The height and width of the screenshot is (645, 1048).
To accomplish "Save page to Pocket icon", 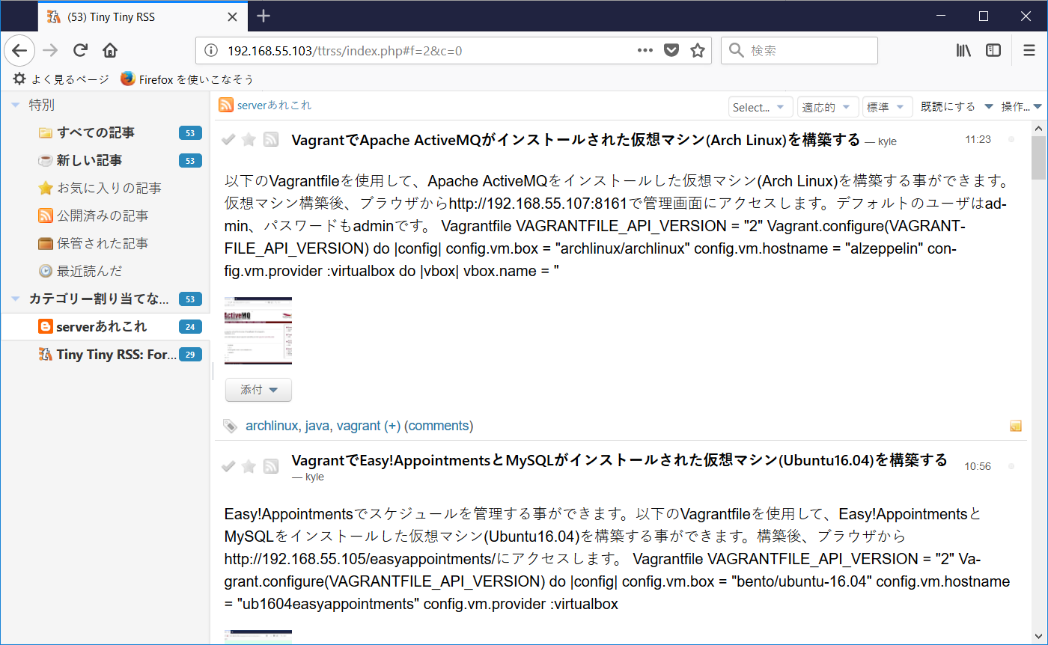I will tap(671, 50).
